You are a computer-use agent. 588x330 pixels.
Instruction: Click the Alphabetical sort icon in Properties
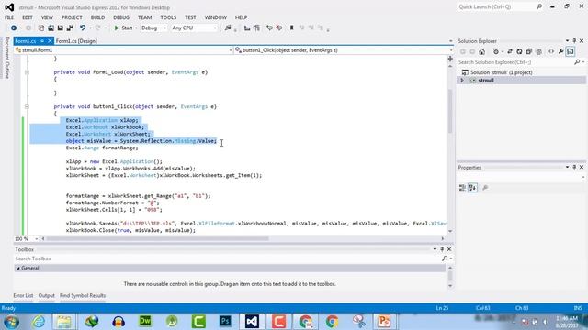[472, 188]
